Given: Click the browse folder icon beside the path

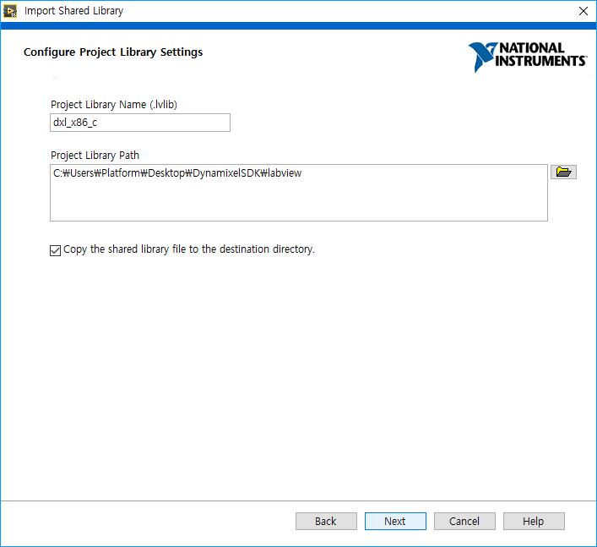Looking at the screenshot, I should pyautogui.click(x=563, y=172).
